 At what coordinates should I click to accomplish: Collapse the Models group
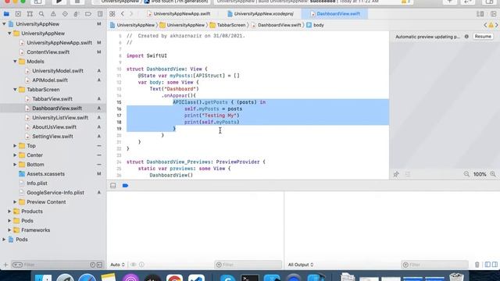15,62
